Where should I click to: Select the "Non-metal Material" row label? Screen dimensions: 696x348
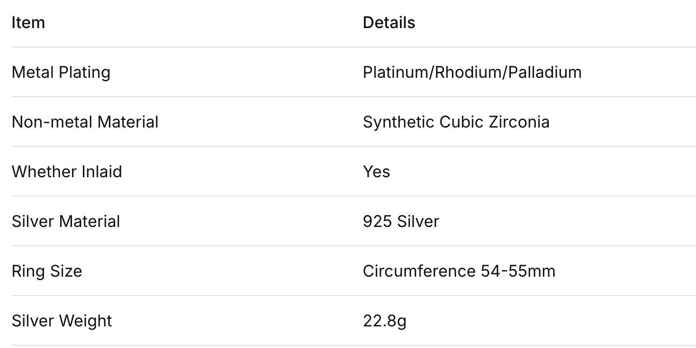point(85,122)
